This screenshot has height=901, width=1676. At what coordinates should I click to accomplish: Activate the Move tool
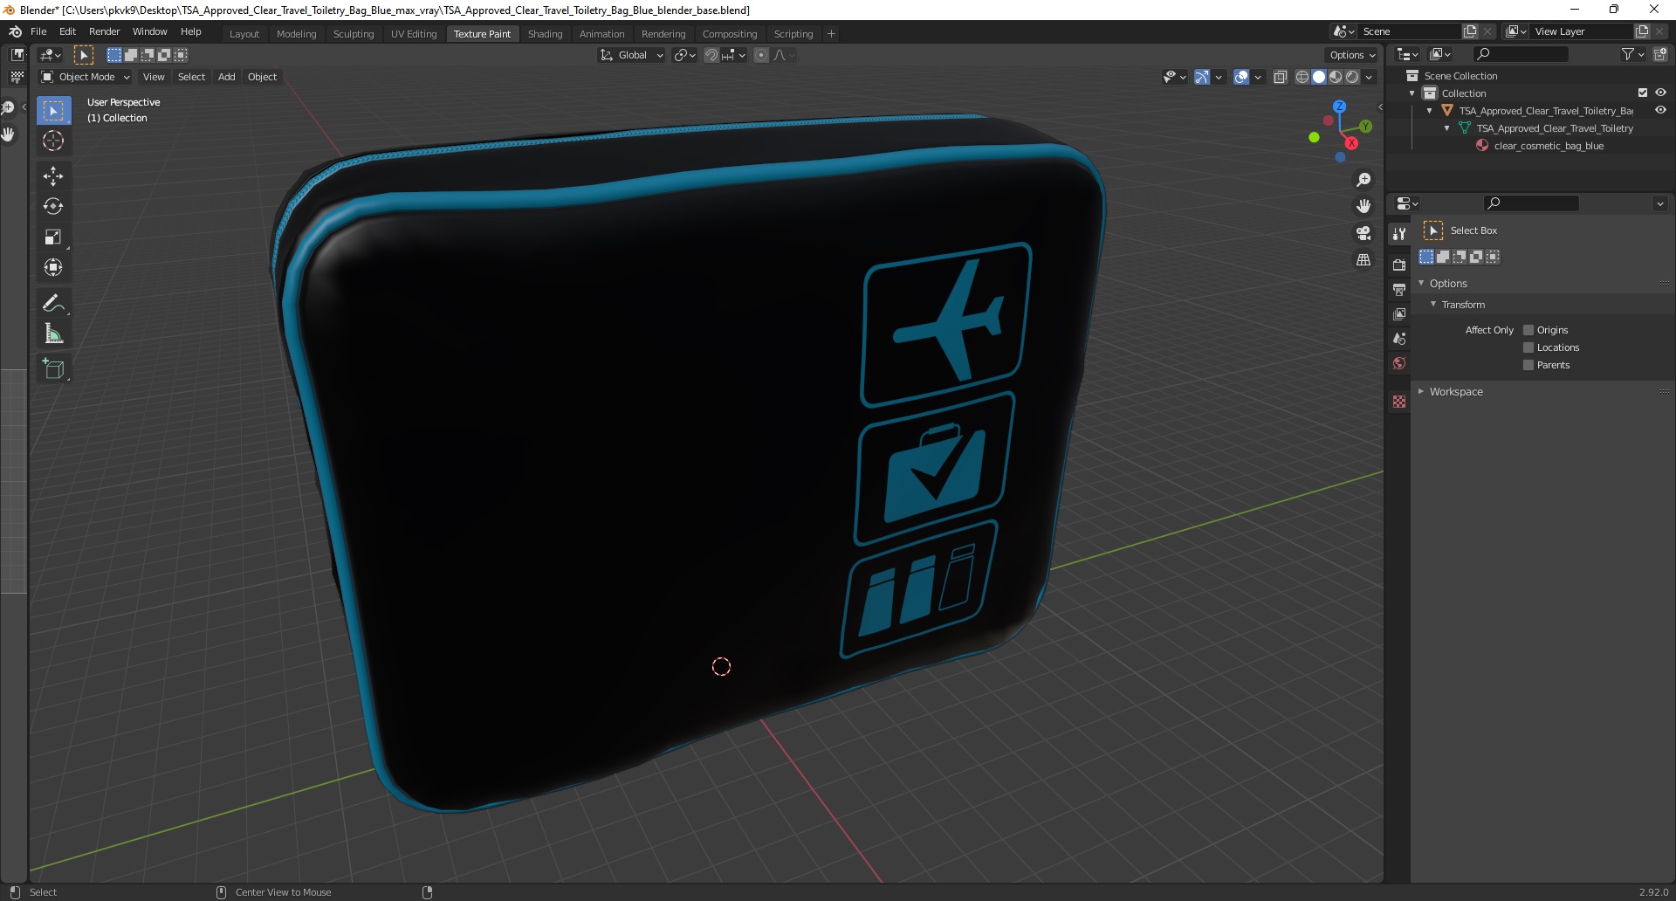pos(53,175)
